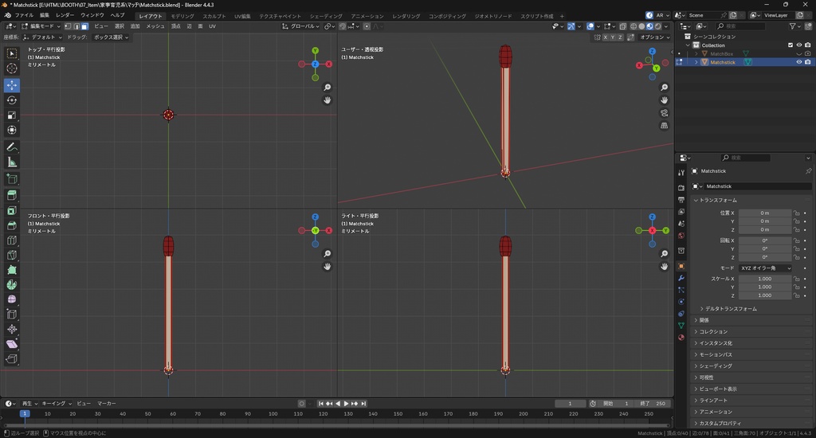Viewport: 816px width, 438px height.
Task: Open the Modifiers properties tab (wrench)
Action: 681,278
